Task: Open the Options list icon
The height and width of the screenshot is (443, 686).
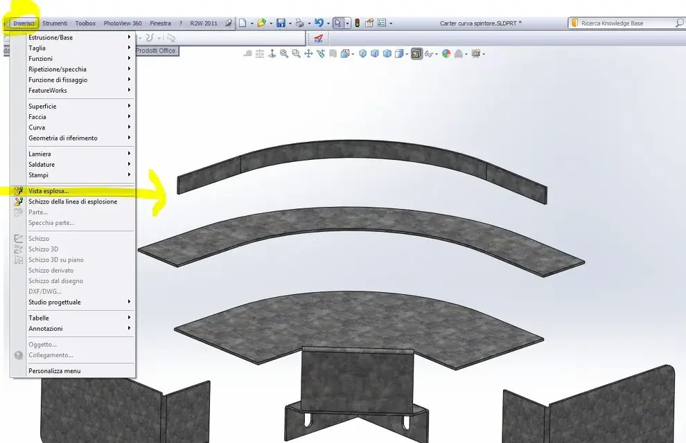Action: tap(382, 23)
